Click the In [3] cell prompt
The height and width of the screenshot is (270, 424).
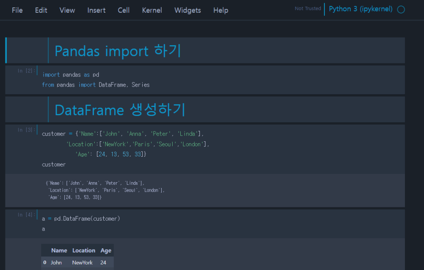click(x=26, y=130)
